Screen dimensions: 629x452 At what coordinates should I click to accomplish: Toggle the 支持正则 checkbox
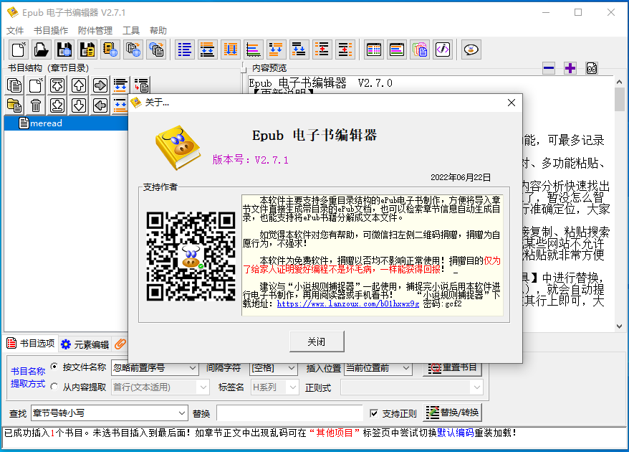pos(374,413)
